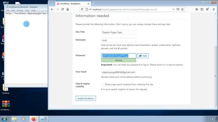The height and width of the screenshot is (122, 218).
Task: Click the Information needed heading
Action: tap(92, 16)
